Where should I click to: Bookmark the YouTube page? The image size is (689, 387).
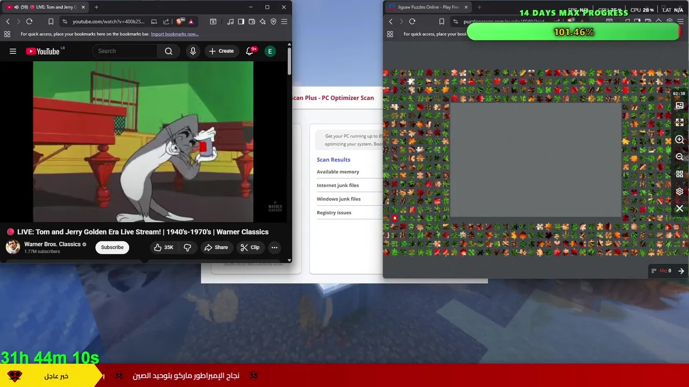[51, 21]
